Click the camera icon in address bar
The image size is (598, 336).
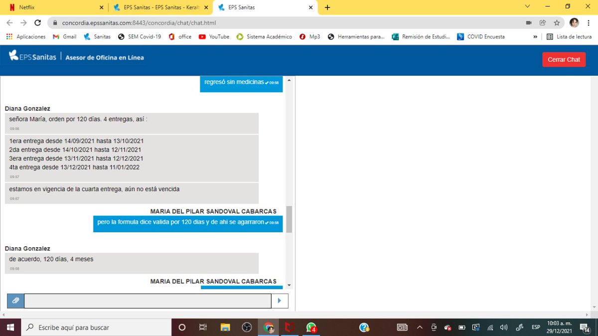point(529,23)
